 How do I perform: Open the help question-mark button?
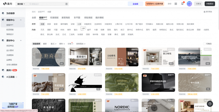pos(210,104)
